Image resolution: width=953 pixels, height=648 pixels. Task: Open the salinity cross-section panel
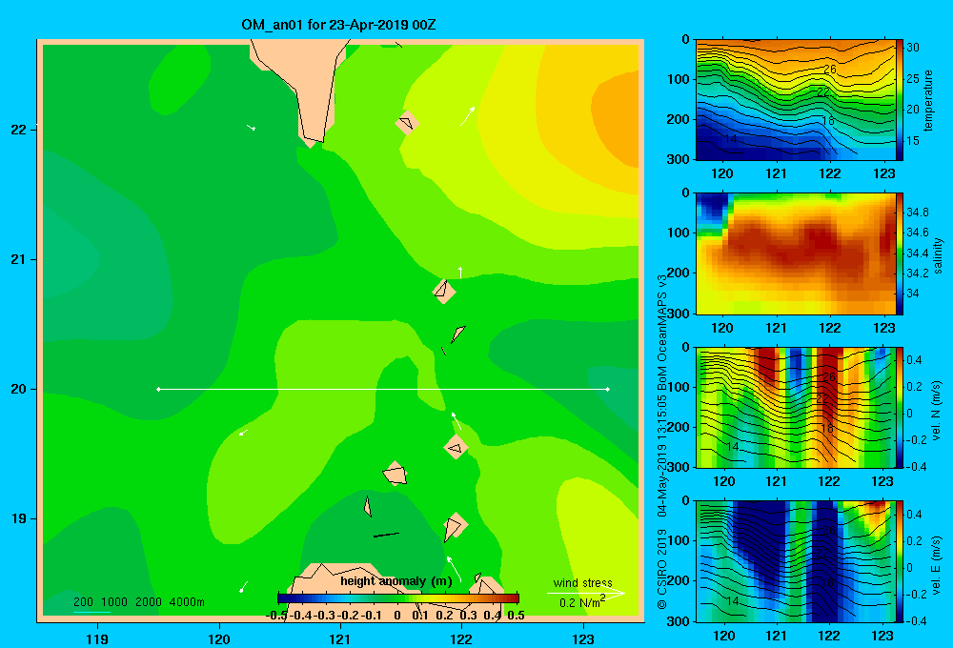[795, 254]
